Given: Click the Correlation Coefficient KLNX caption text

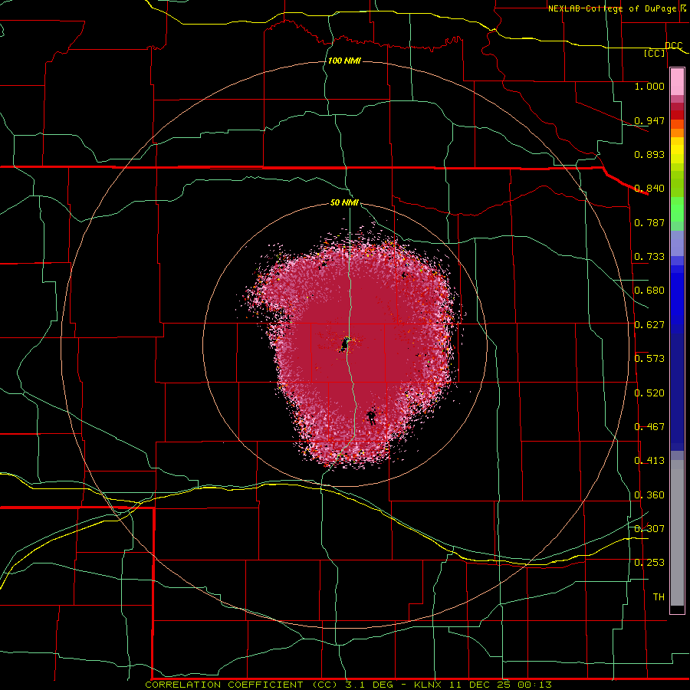Looking at the screenshot, I should [349, 685].
